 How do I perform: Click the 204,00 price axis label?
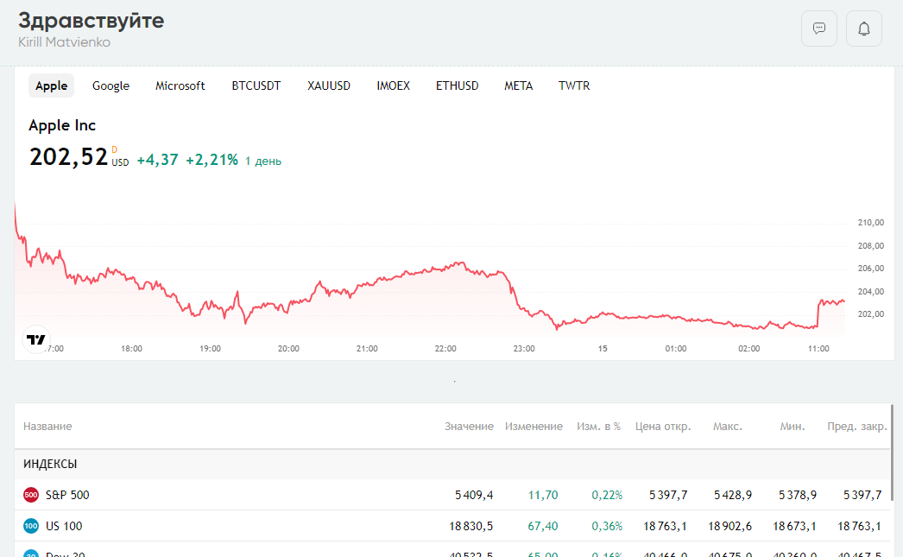coord(871,292)
